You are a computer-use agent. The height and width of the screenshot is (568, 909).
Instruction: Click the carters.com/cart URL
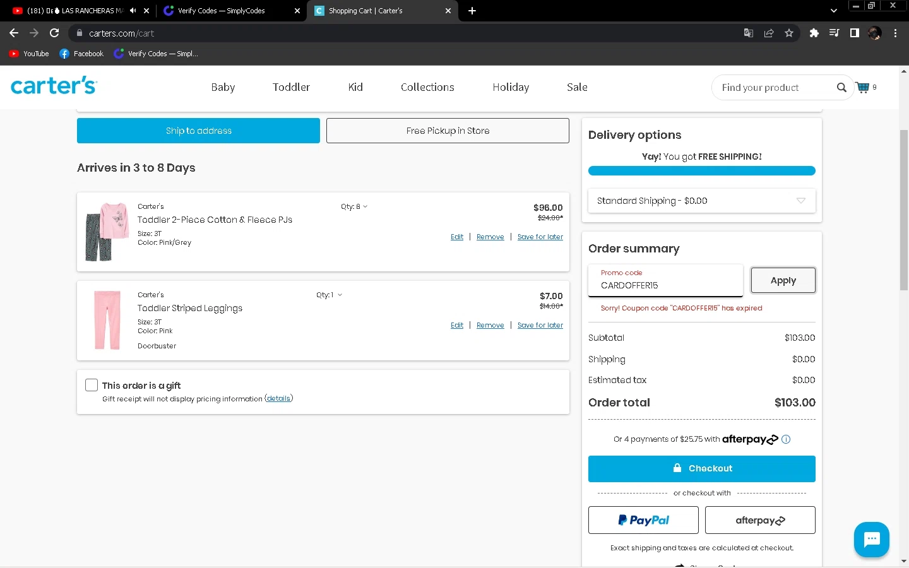pos(121,33)
